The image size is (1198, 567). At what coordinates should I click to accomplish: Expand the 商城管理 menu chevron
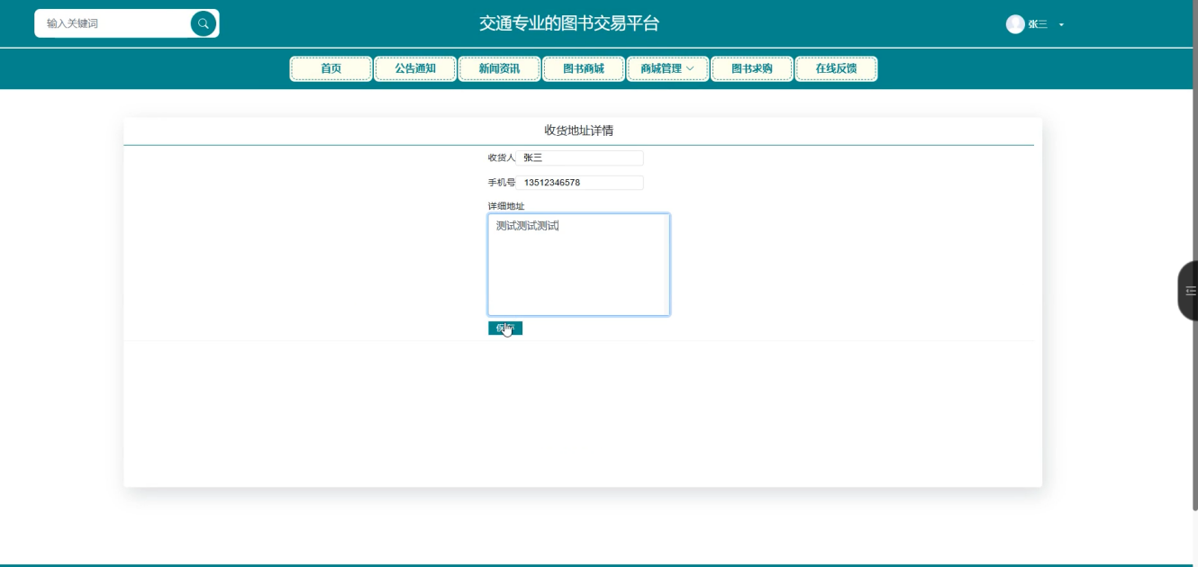click(x=690, y=68)
